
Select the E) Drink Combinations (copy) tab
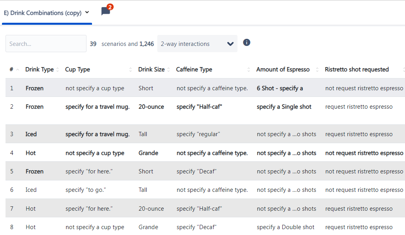pos(43,13)
